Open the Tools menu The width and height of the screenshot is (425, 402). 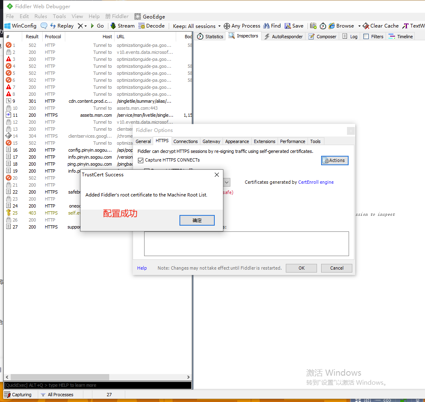click(60, 16)
